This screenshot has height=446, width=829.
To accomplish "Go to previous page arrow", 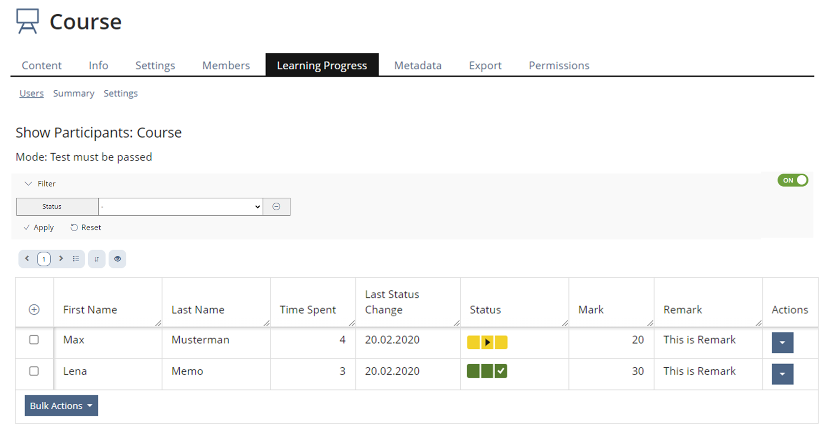I will click(27, 259).
